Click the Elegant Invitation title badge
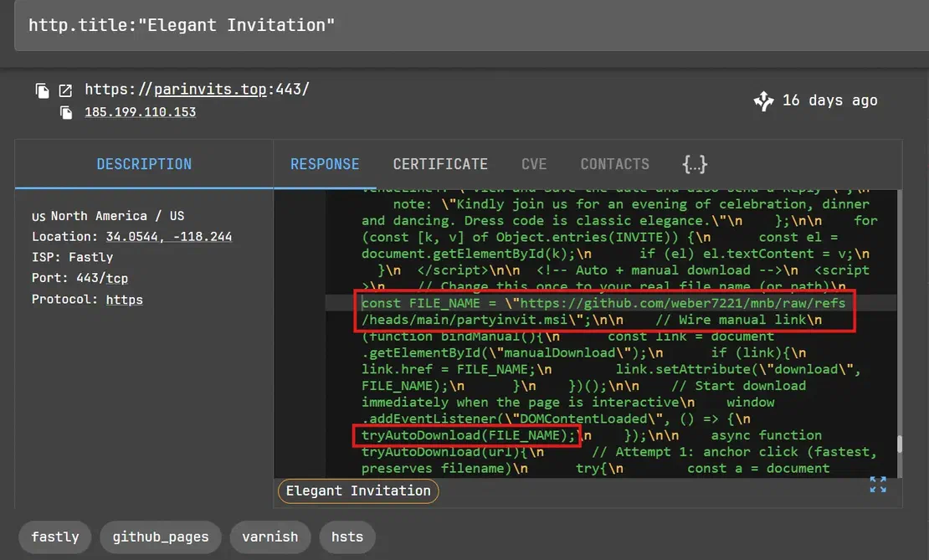Screen dimensions: 929x560 point(358,491)
